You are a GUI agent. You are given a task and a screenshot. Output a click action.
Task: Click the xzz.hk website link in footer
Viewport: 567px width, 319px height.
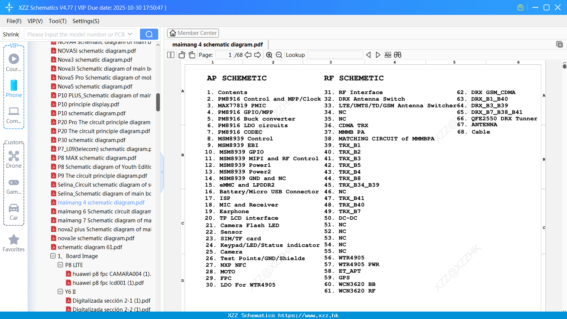[308, 315]
